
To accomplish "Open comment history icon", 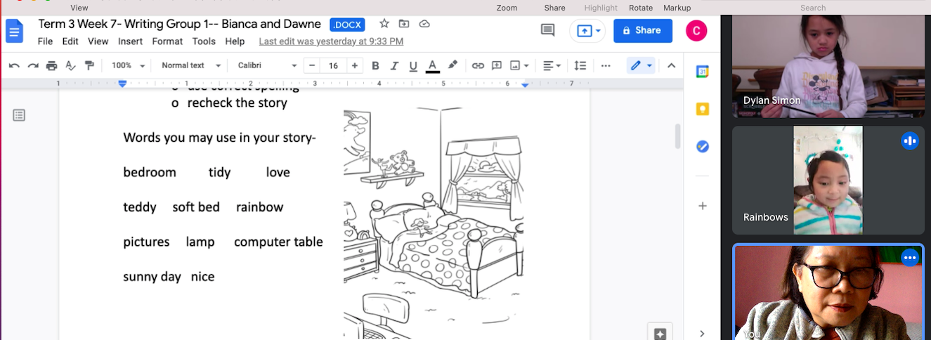I will (x=547, y=30).
